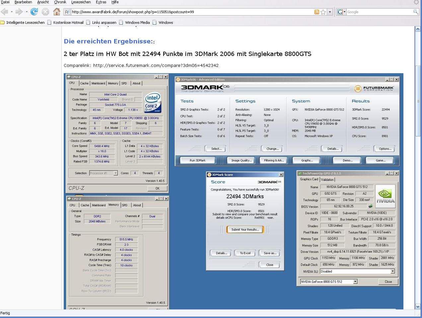Viewport: 422px width, 318px height.
Task: Click the Demo button in 3DMark06
Action: click(347, 160)
